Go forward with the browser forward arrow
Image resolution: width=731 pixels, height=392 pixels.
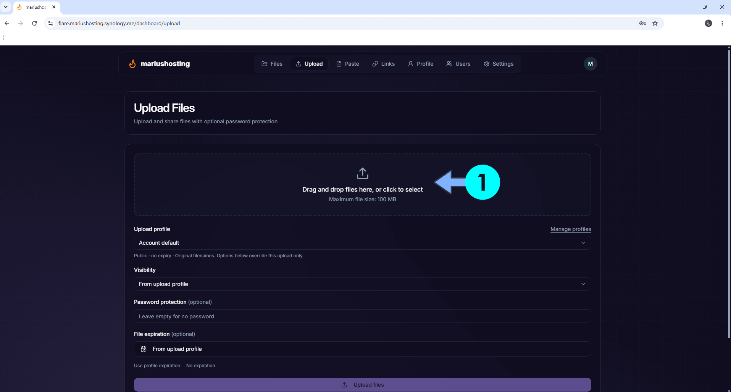[x=21, y=23]
